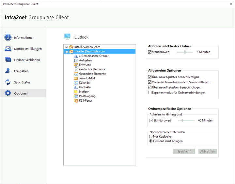235x184 pixels.
Task: Click the Gesendete Elemente folder icon
Action: (x=76, y=74)
